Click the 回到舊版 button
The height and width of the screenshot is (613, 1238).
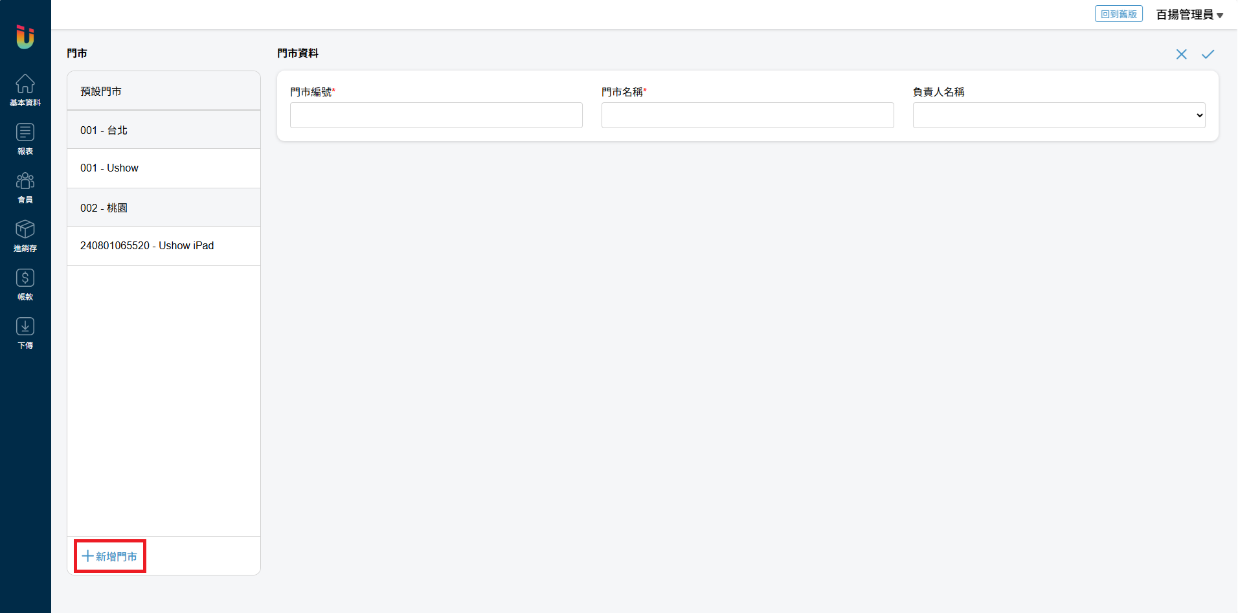[x=1118, y=14]
